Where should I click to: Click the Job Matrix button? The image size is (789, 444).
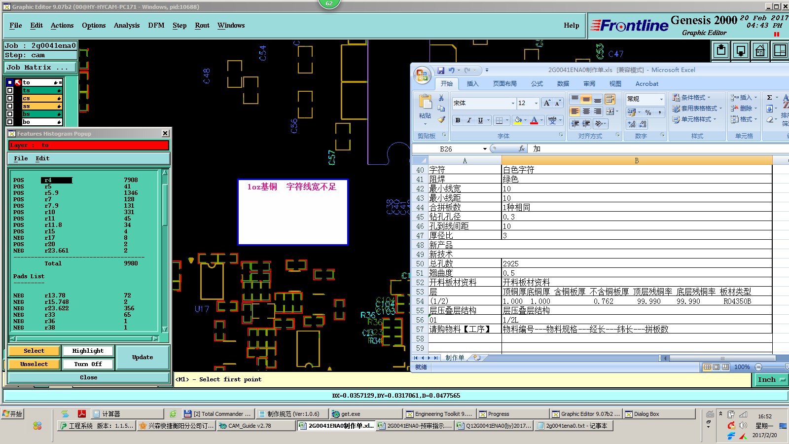(41, 67)
